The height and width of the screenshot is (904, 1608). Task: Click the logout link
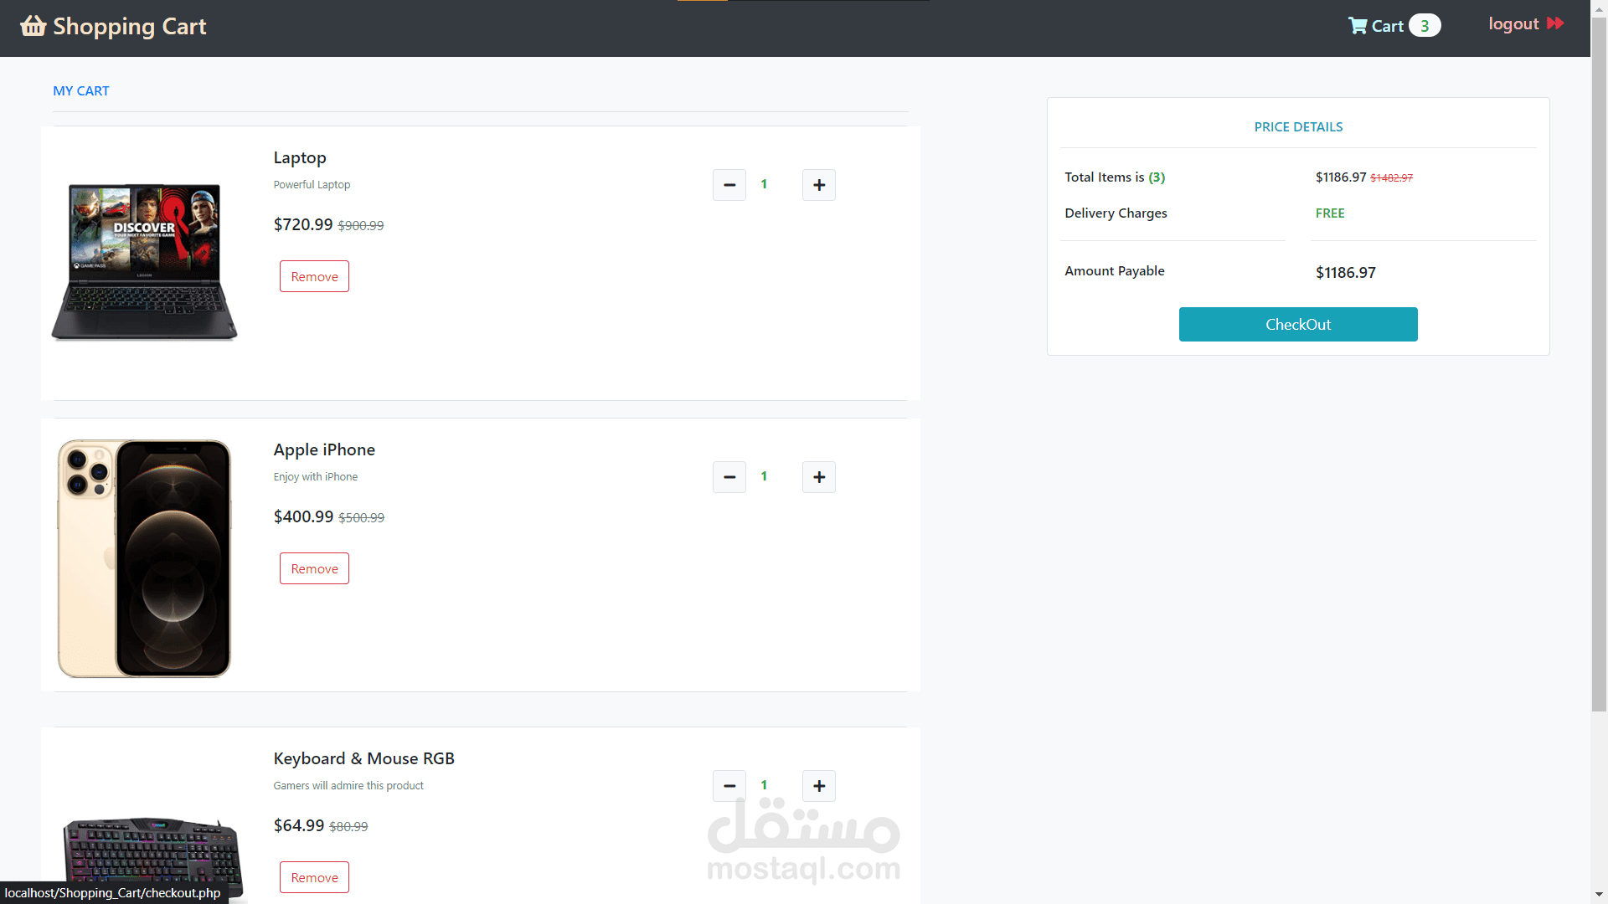1513,24
